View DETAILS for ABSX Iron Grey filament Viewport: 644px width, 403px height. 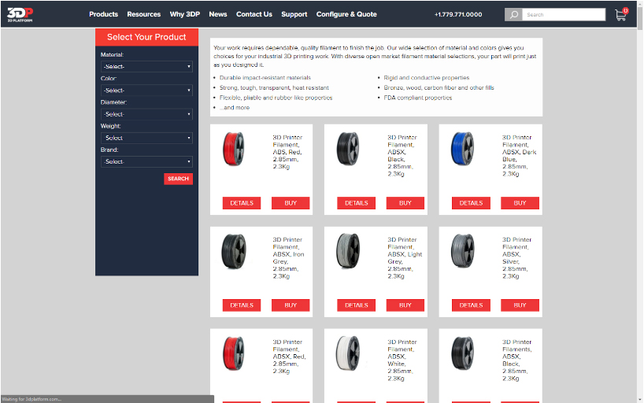tap(242, 305)
